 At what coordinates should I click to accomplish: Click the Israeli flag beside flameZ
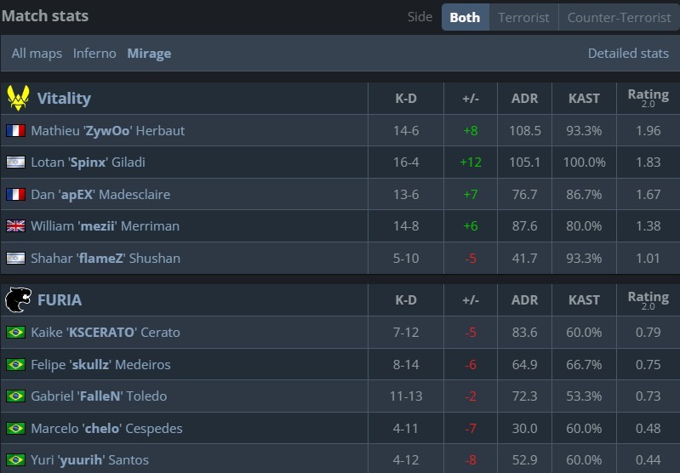coord(15,259)
